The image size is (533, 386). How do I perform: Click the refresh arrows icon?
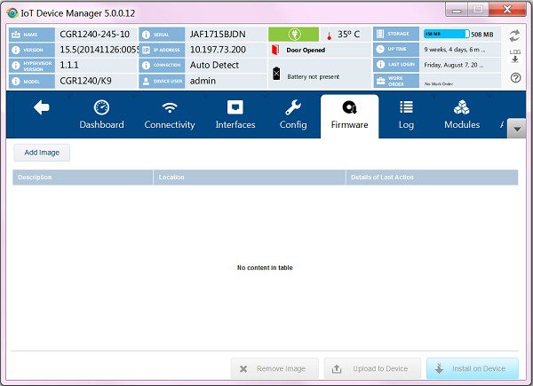514,35
